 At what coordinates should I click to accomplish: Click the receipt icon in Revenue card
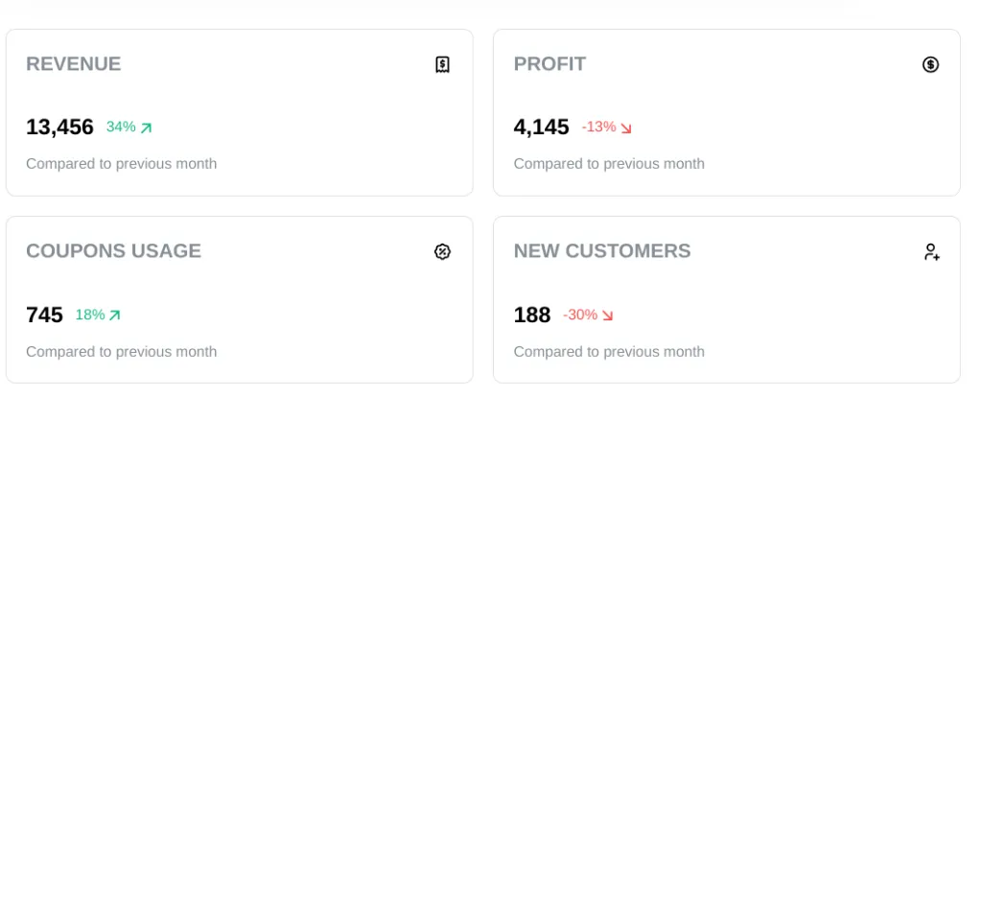point(442,64)
